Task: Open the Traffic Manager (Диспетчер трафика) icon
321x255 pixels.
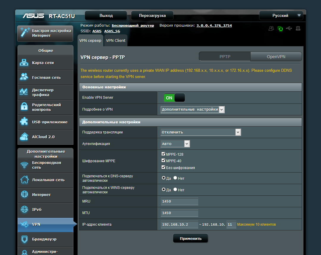Action: pos(24,92)
